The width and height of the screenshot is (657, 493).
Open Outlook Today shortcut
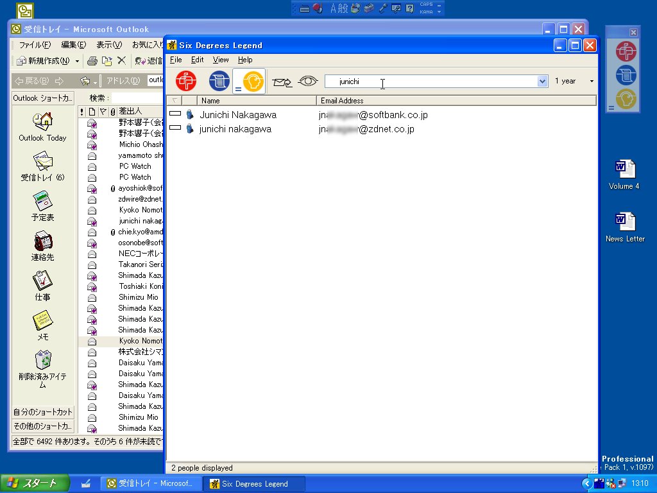coord(42,126)
